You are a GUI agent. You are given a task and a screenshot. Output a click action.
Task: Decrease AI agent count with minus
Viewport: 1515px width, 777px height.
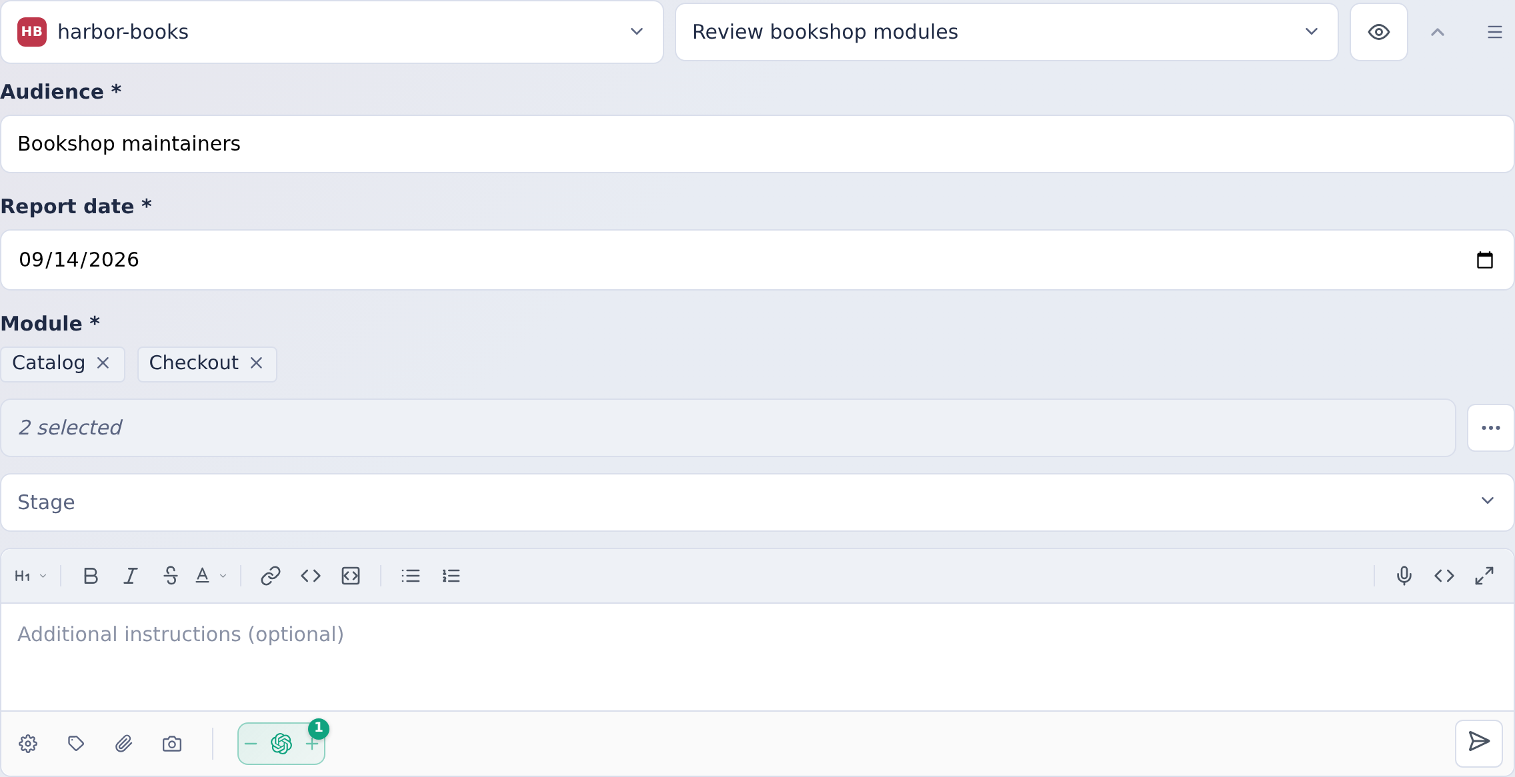click(x=251, y=744)
